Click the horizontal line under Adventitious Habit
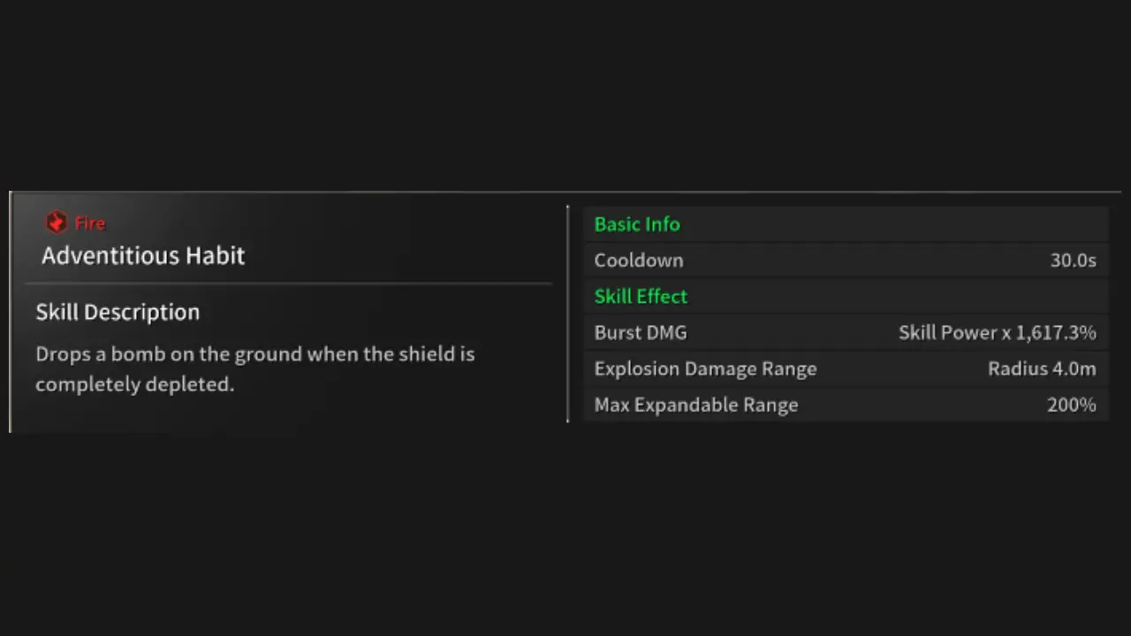The height and width of the screenshot is (636, 1131). pos(288,284)
